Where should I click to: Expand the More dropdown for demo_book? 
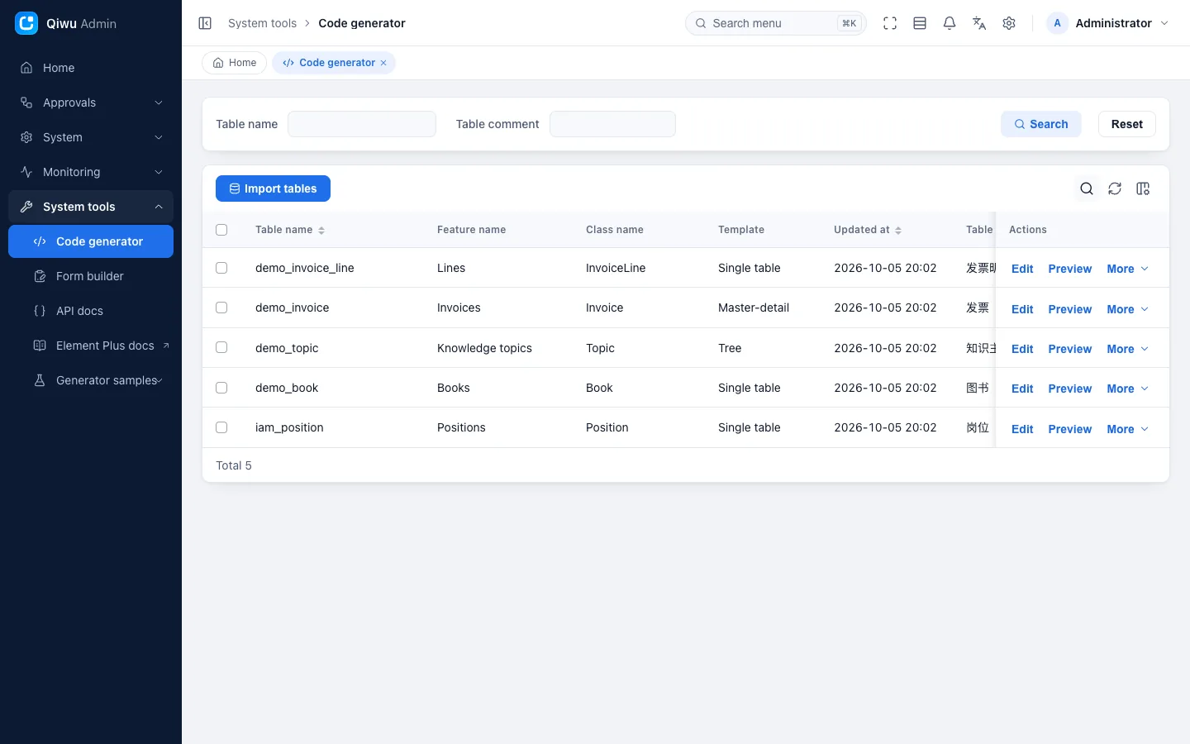pyautogui.click(x=1127, y=389)
